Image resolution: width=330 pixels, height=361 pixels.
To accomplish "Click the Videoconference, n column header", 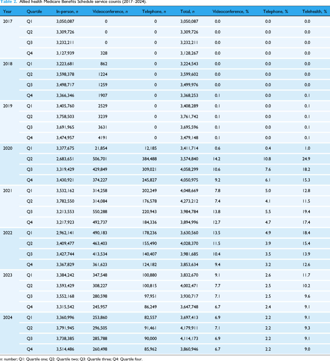I will point(110,11).
